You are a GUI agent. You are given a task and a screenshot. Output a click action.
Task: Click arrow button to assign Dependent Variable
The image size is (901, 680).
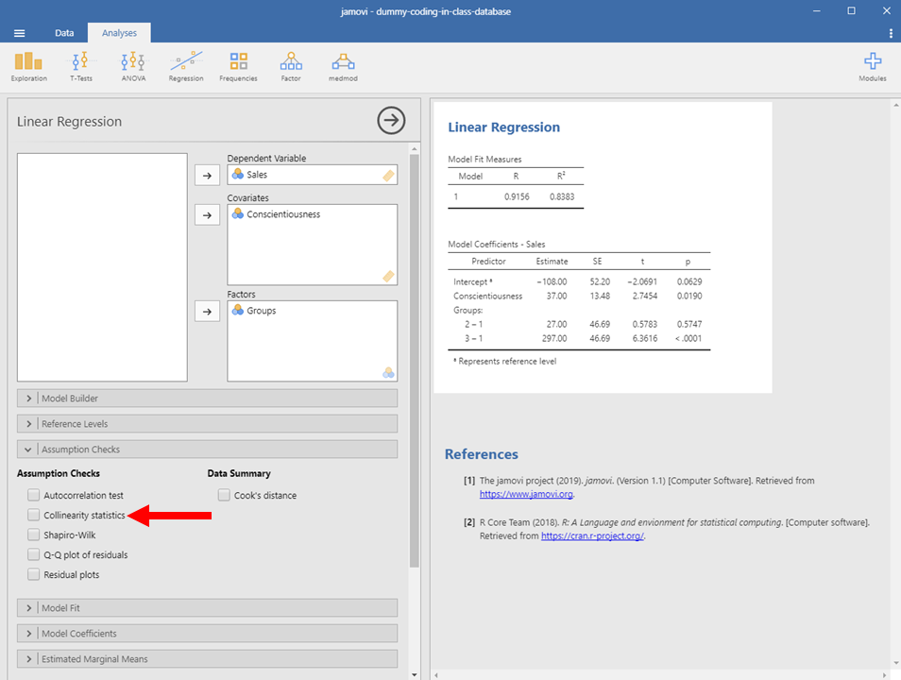pos(207,175)
